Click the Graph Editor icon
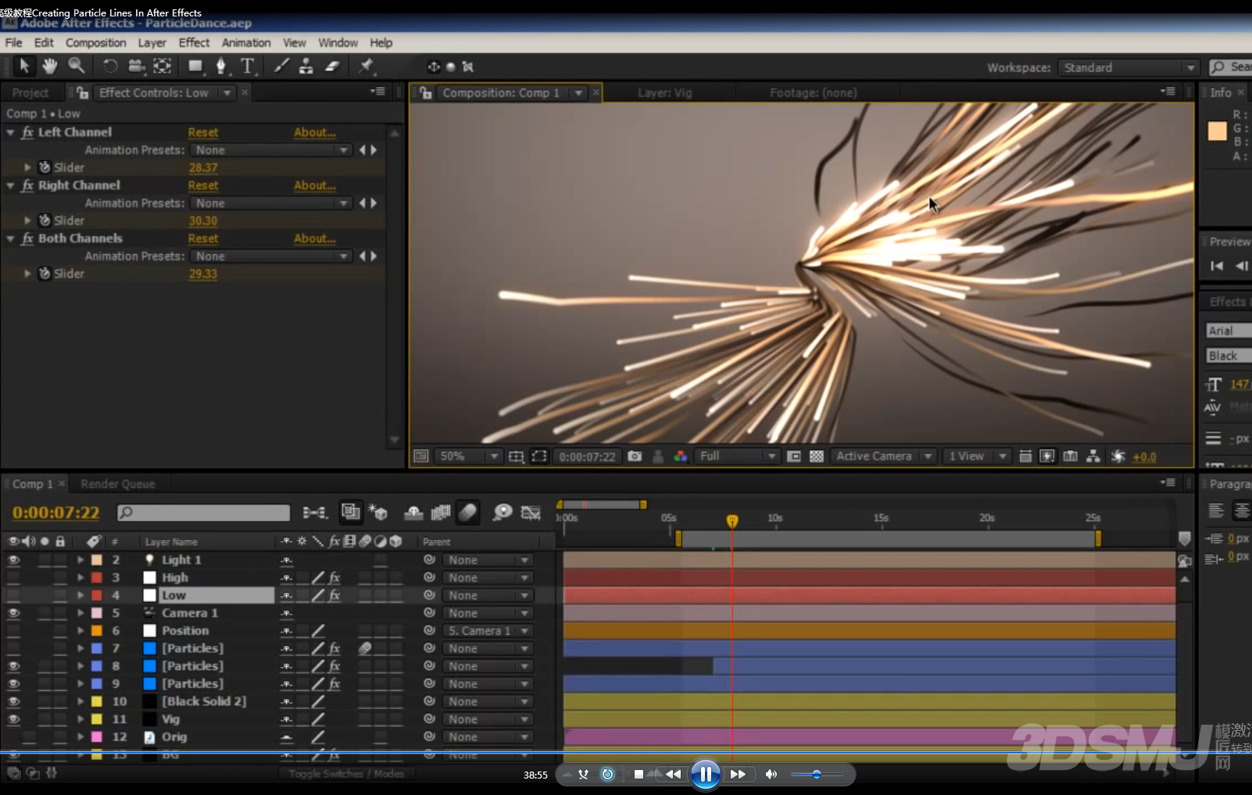Image resolution: width=1252 pixels, height=795 pixels. point(531,513)
